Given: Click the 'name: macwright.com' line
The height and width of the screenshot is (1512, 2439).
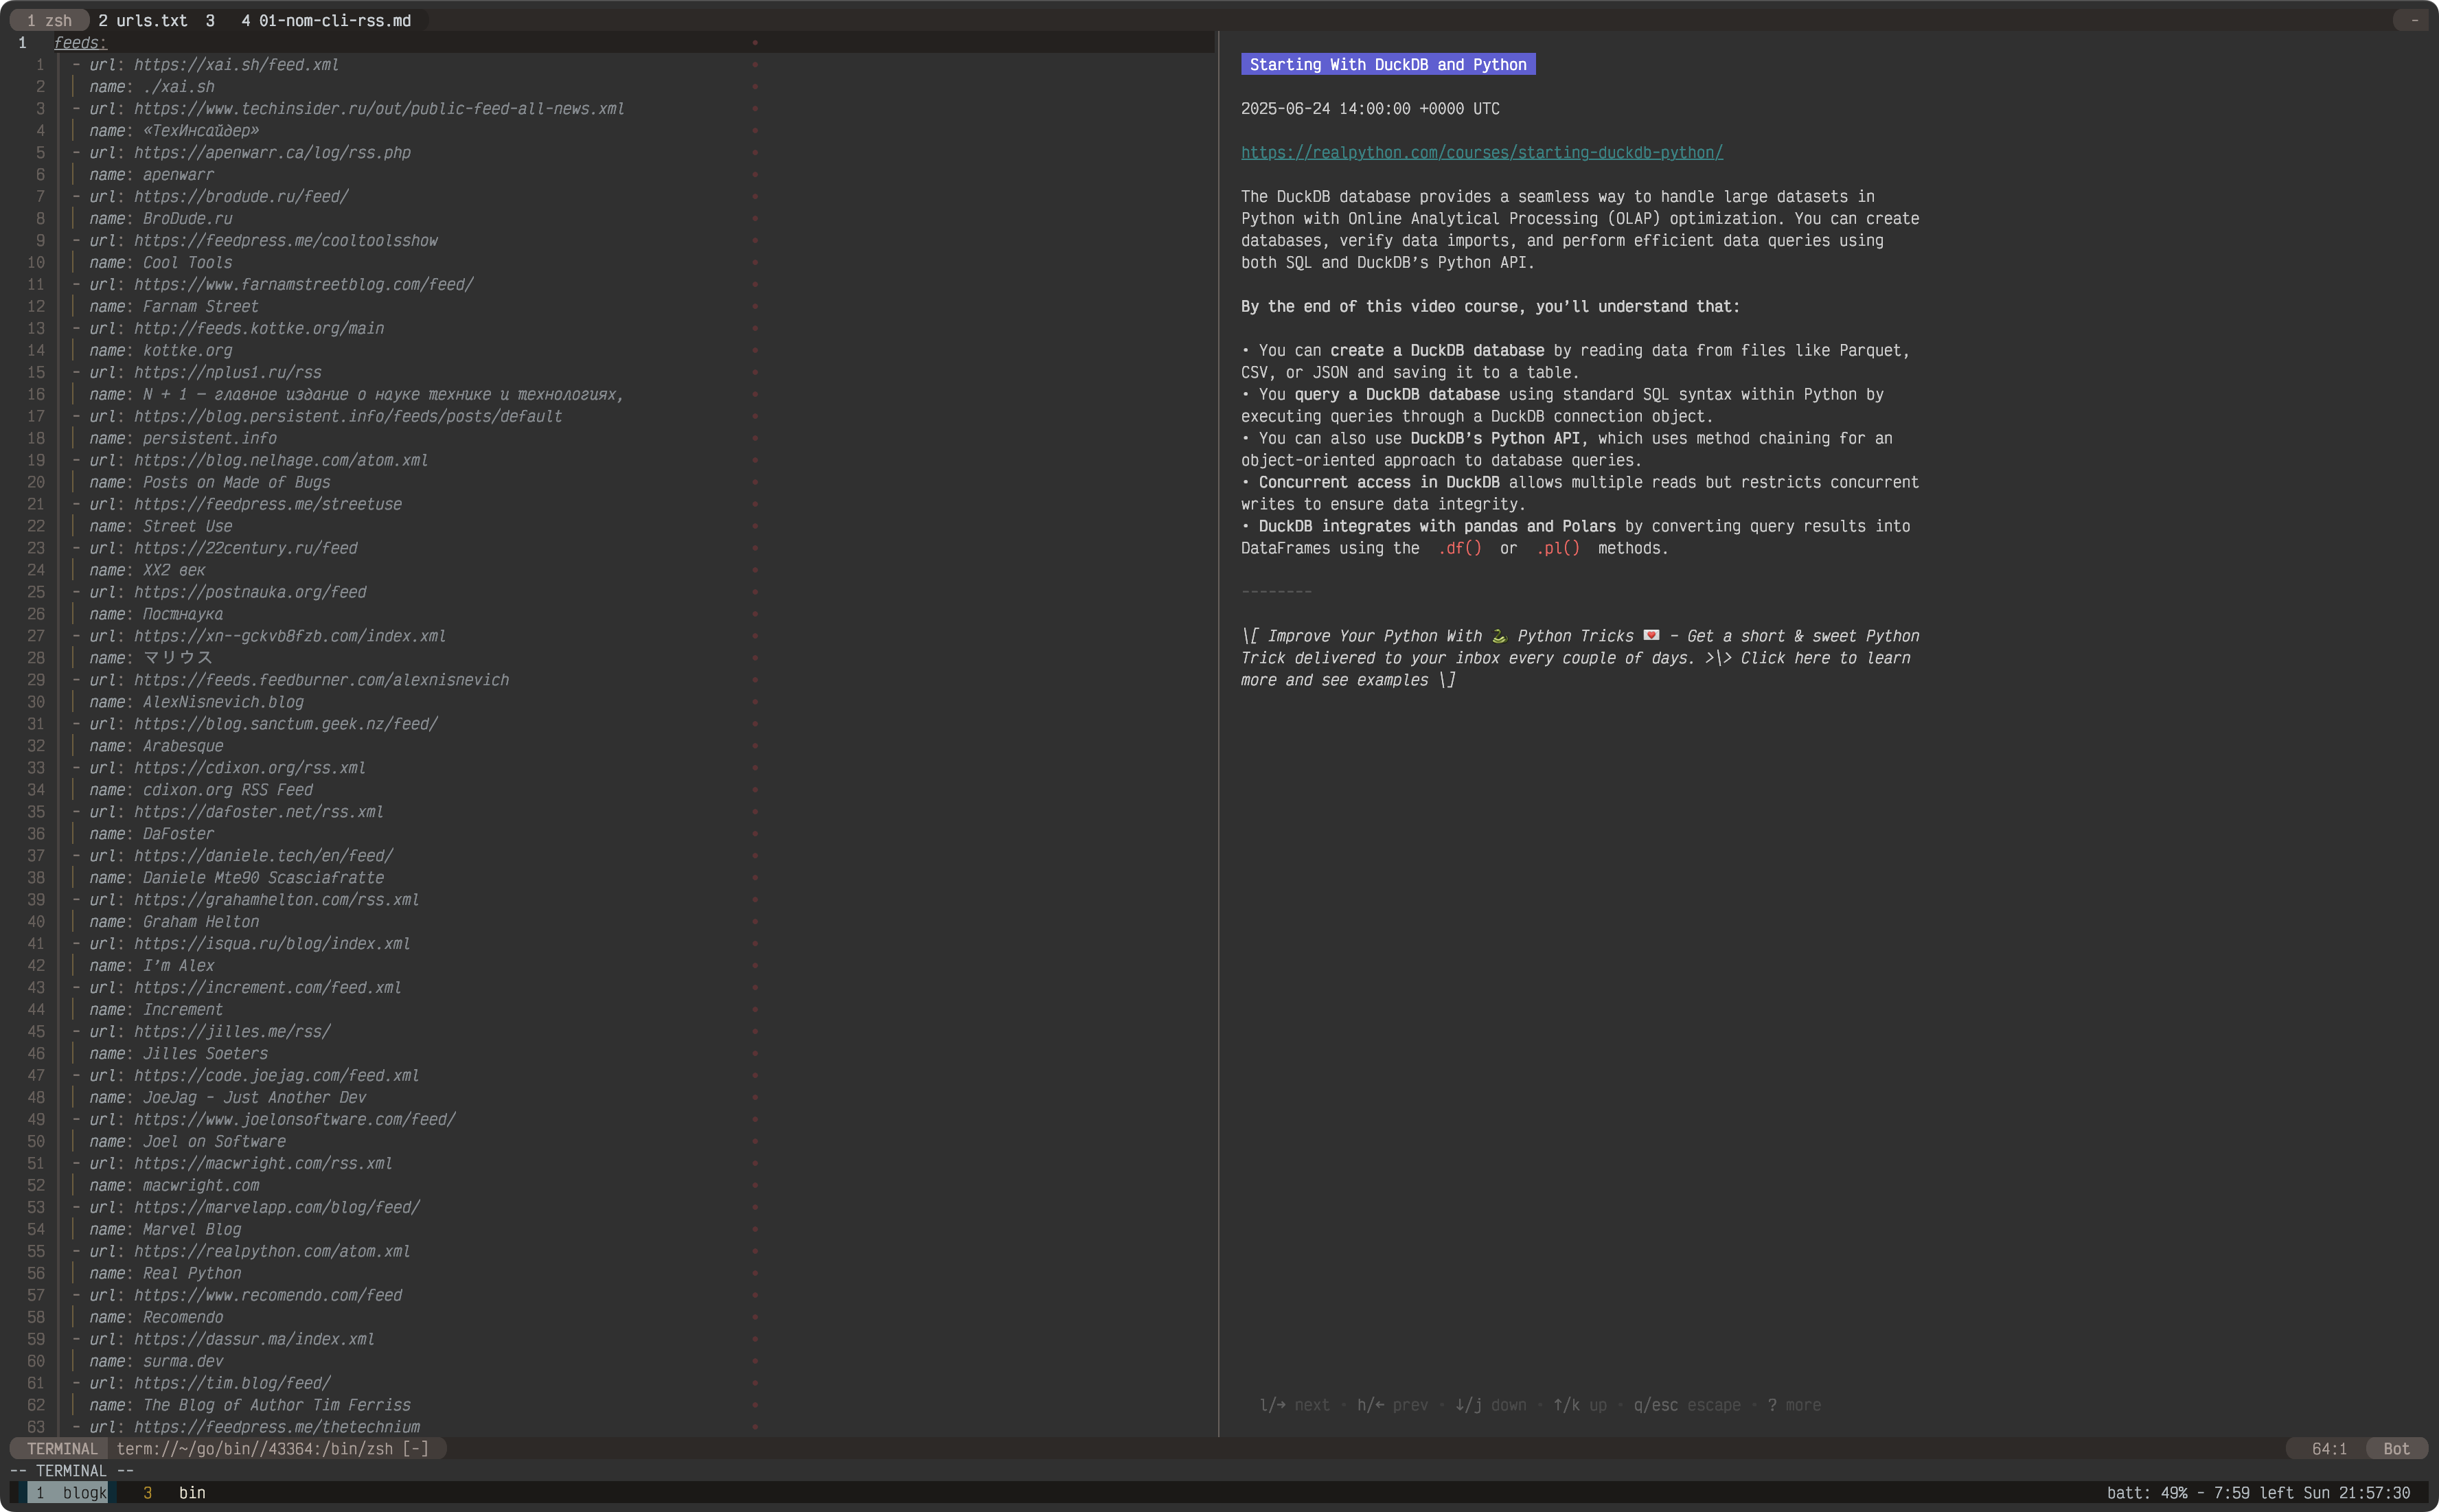Looking at the screenshot, I should [174, 1186].
